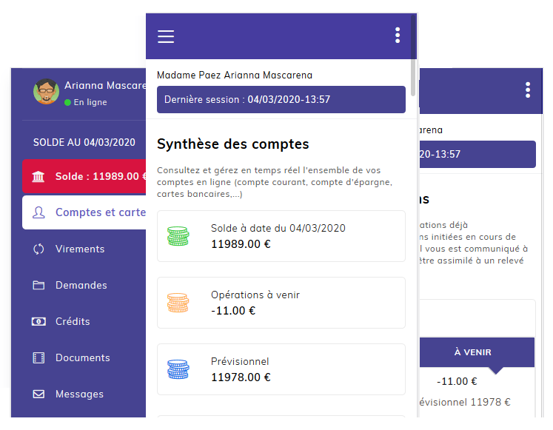Screen dimensions: 553x430
Task: Switch to the À VENIR tab
Action: 473,352
